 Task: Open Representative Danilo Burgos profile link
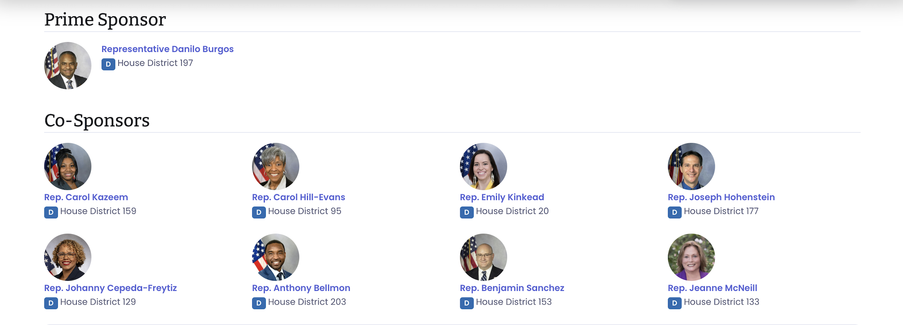pyautogui.click(x=167, y=49)
